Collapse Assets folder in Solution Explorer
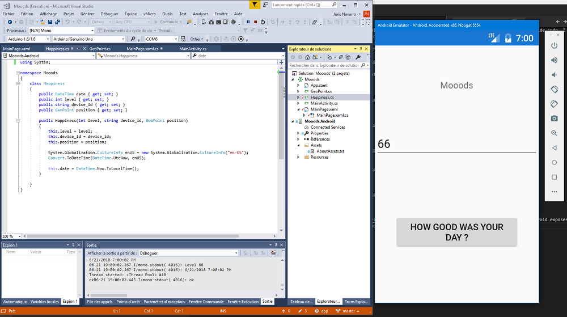The height and width of the screenshot is (317, 567). pos(298,145)
